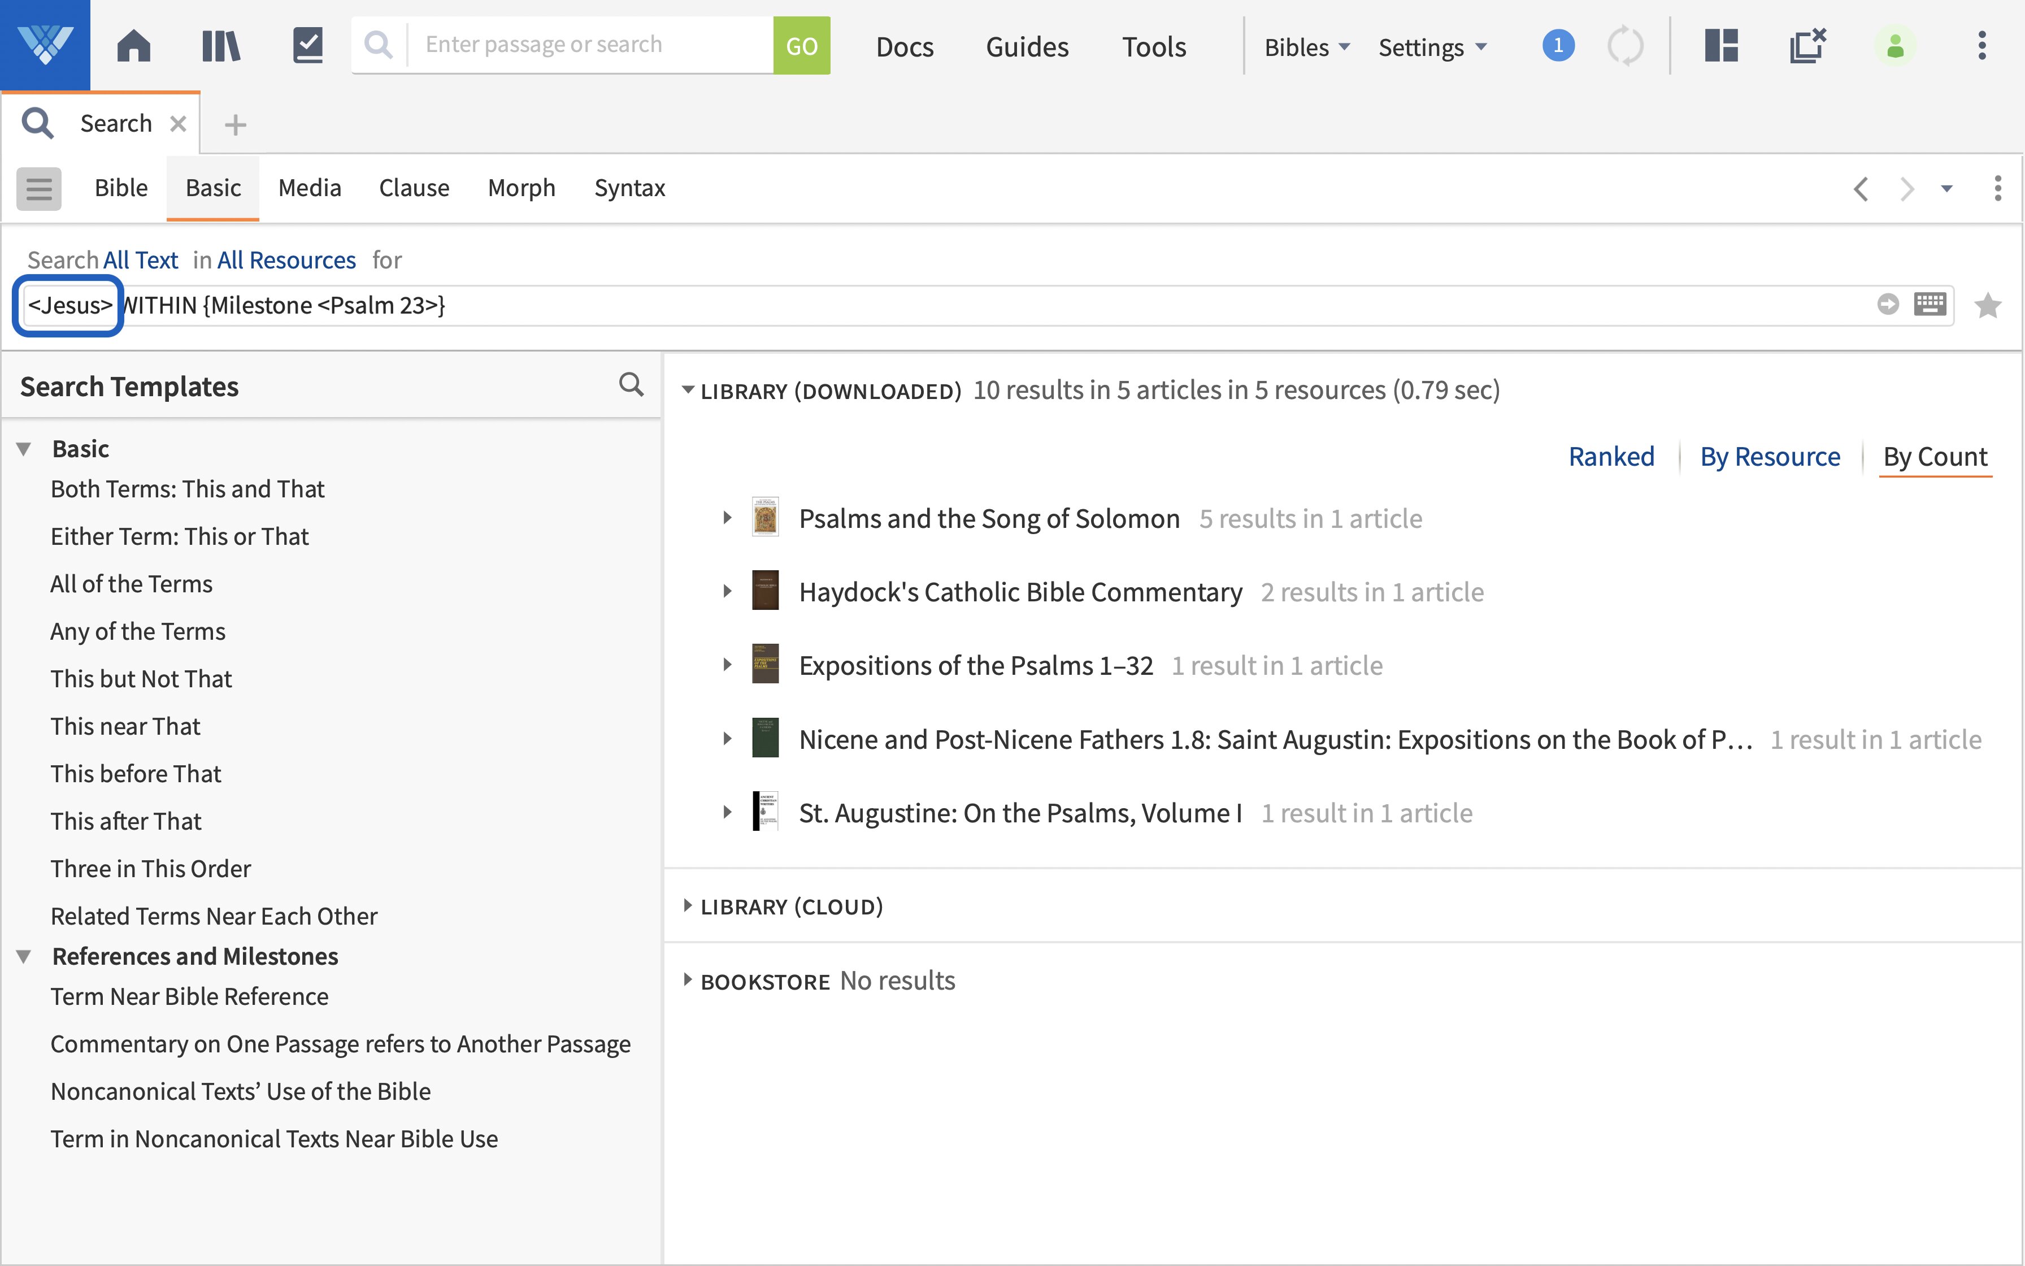Open the Factbook checkmark icon
Screen dimensions: 2025x1266
(308, 45)
